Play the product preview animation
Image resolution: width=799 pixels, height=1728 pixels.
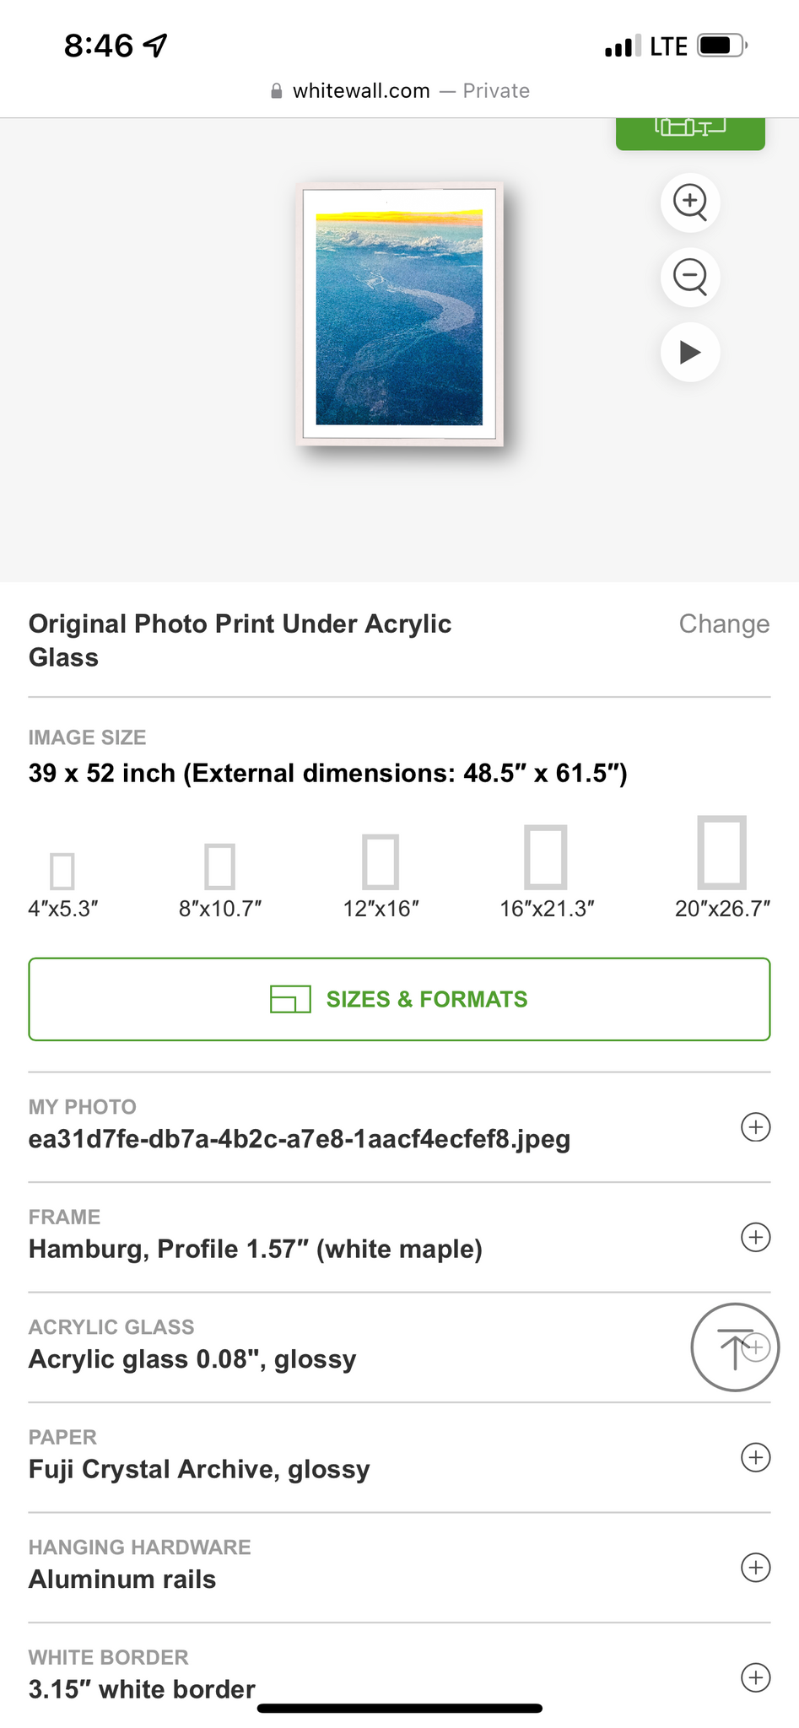tap(690, 352)
